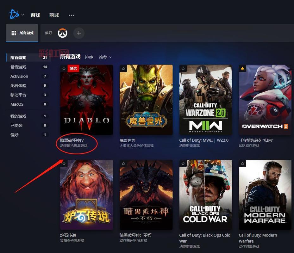Click the Call of Duty: Black Ops Cold War title
Viewport: 294px width, 253px height.
(x=205, y=238)
